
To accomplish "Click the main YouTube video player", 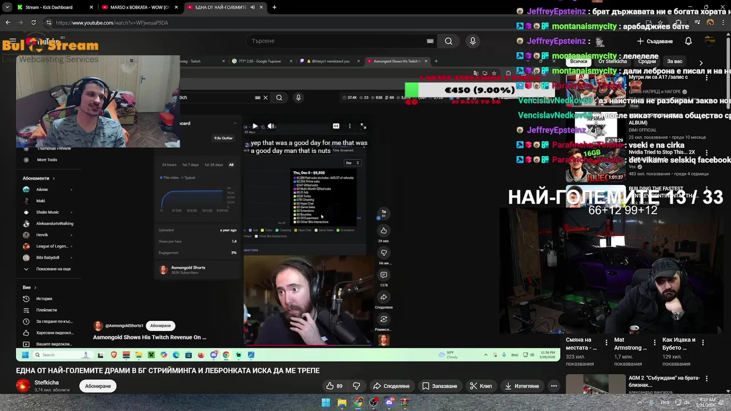I will coord(288,208).
